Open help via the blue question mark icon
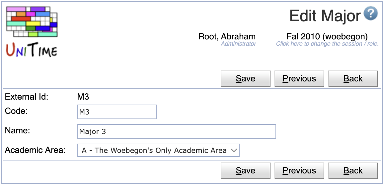The height and width of the screenshot is (186, 385). (370, 13)
